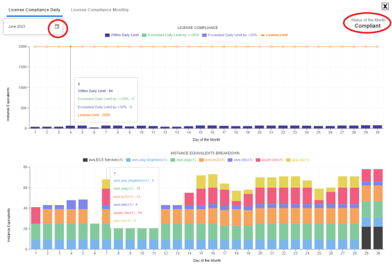Click the License Limit marker for day 4
Viewport: 392px width, 267px height.
coord(70,46)
